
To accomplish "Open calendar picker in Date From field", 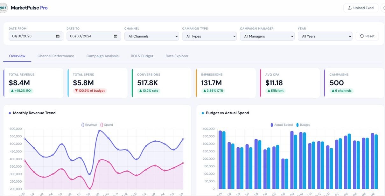I will [x=58, y=36].
